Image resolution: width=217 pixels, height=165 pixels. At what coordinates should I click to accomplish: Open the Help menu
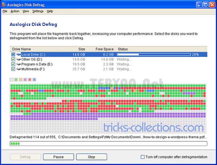pyautogui.click(x=50, y=11)
